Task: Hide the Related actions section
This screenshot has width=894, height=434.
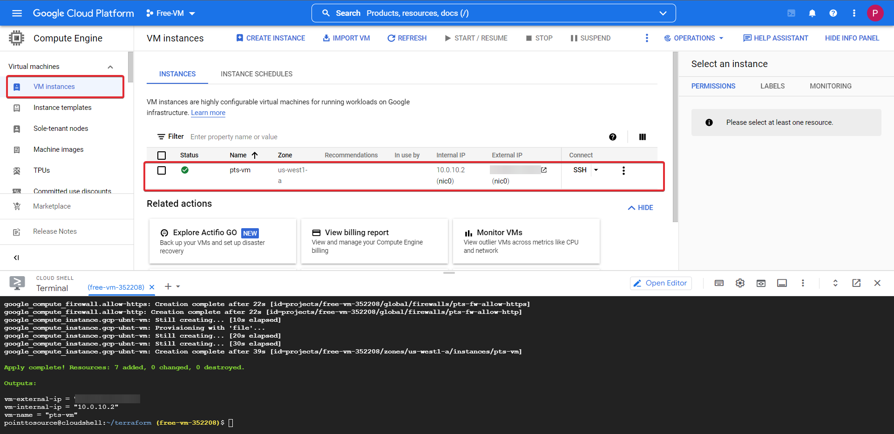Action: coord(641,208)
